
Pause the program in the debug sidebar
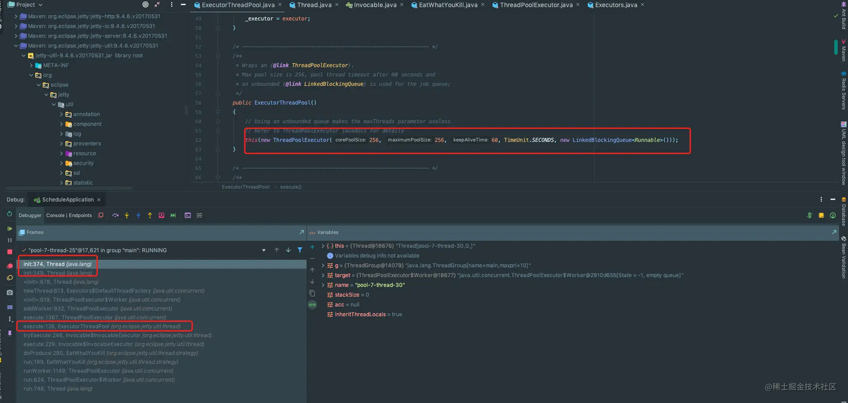[x=10, y=240]
